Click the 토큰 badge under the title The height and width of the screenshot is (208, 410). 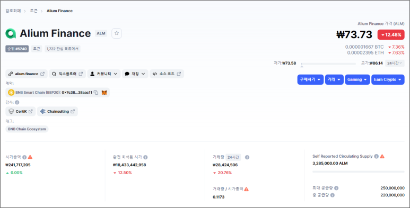coord(37,49)
